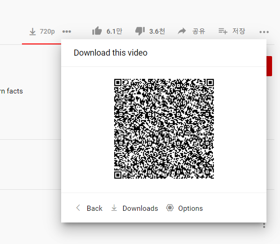The image size is (280, 244).
Task: Click the 'Download this video' heading
Action: click(x=111, y=53)
